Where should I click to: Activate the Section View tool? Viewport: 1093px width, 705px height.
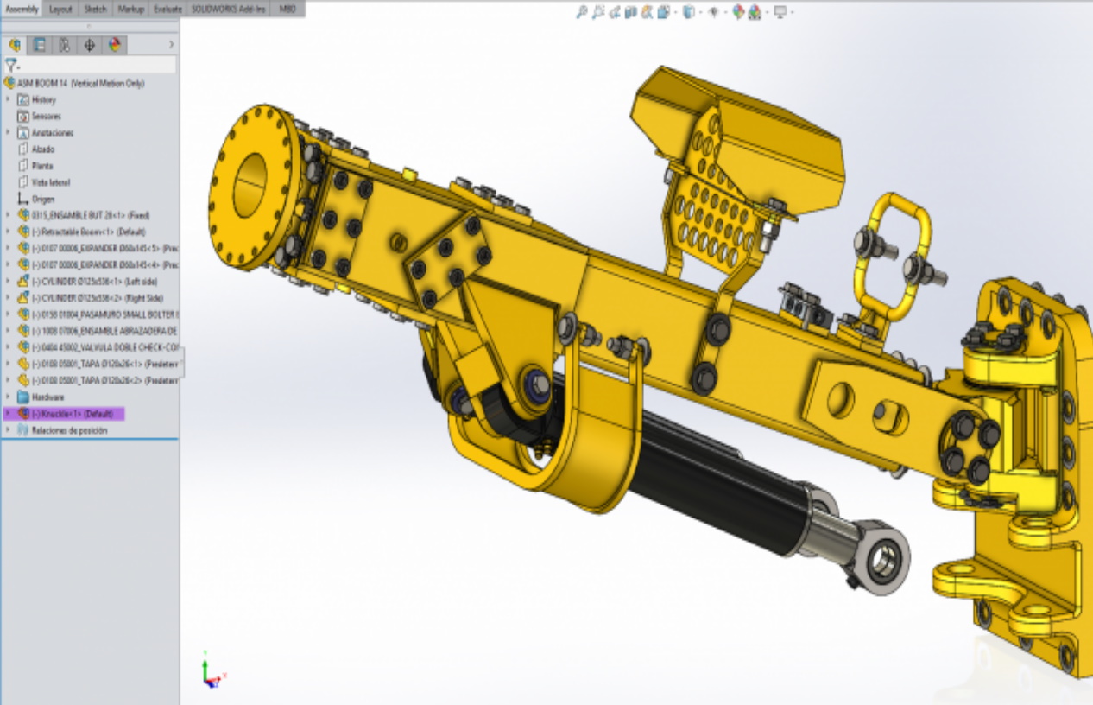click(630, 12)
